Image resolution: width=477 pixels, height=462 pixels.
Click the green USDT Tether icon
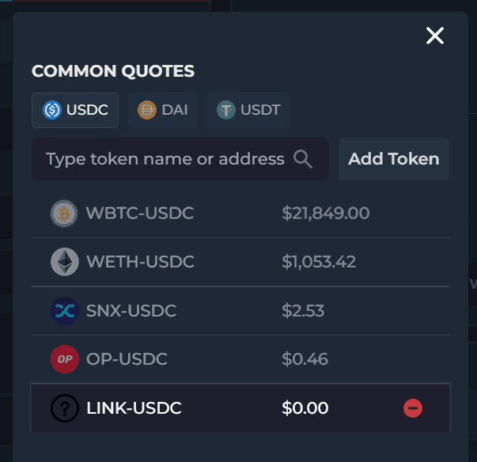click(x=225, y=110)
